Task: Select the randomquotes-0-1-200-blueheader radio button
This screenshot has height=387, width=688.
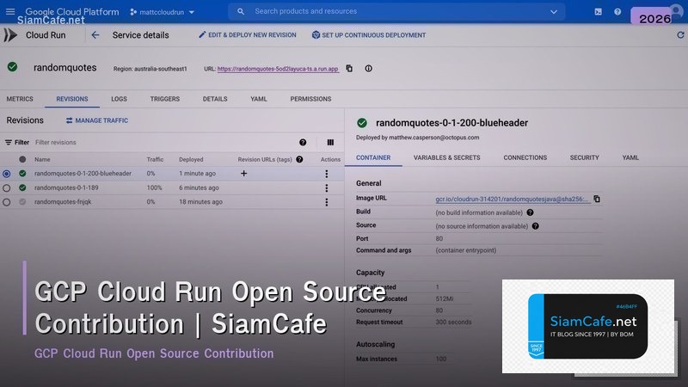Action: [x=7, y=174]
